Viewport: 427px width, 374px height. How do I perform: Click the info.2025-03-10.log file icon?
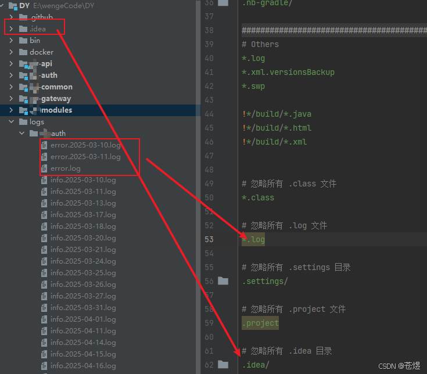(x=44, y=180)
